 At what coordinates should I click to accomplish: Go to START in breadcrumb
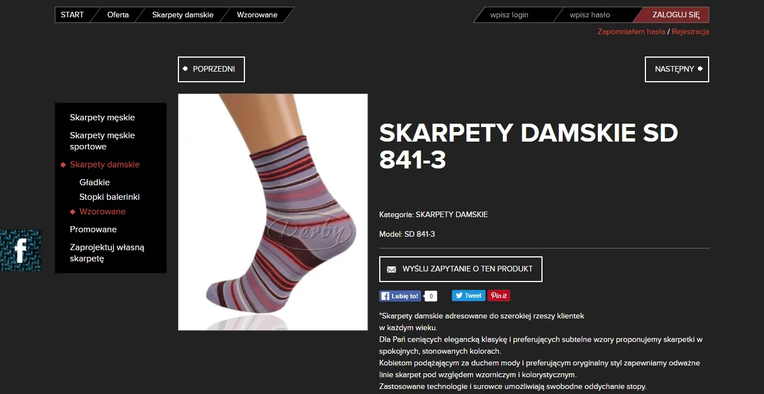[72, 15]
